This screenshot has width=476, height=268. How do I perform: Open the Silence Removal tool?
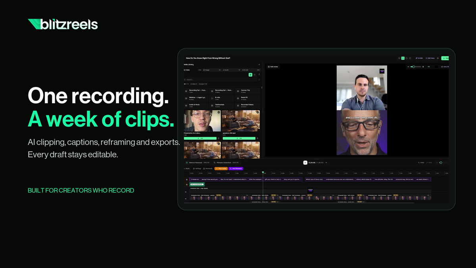(197, 163)
